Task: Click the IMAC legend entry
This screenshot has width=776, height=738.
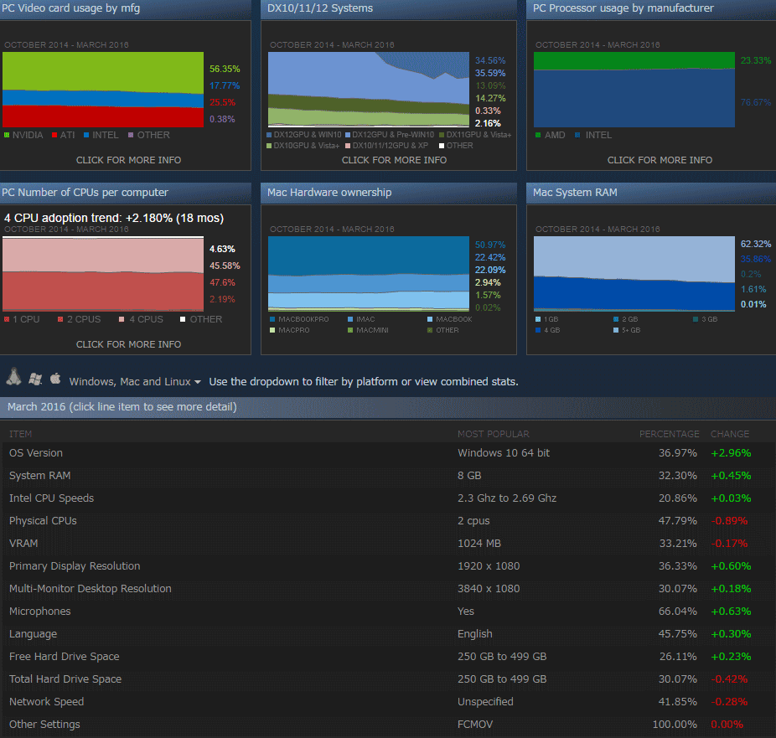Action: 361,319
